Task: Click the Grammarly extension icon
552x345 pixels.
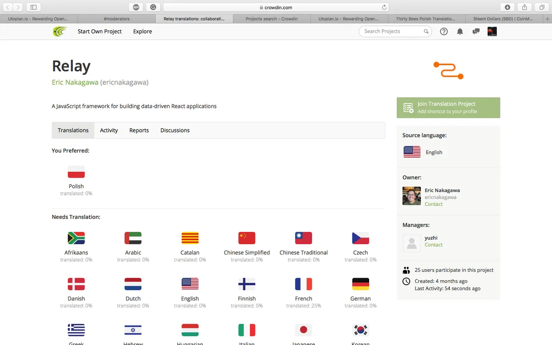Action: pos(153,7)
